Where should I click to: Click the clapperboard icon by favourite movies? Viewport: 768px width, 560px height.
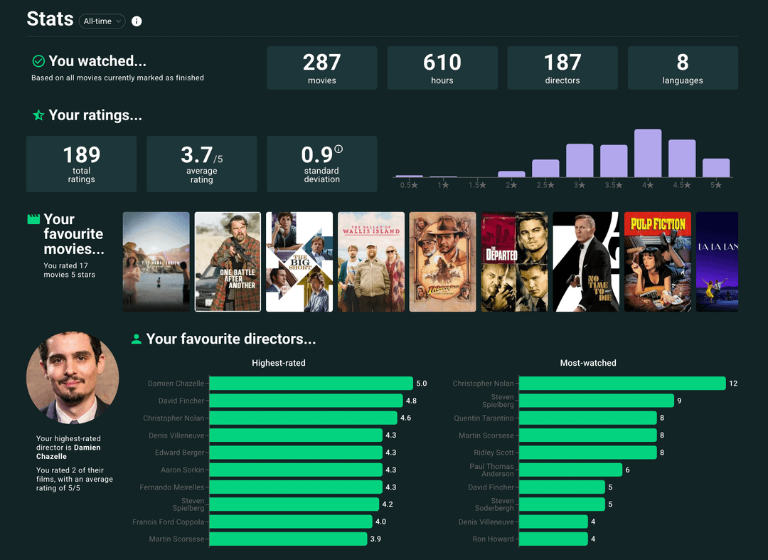(x=33, y=219)
